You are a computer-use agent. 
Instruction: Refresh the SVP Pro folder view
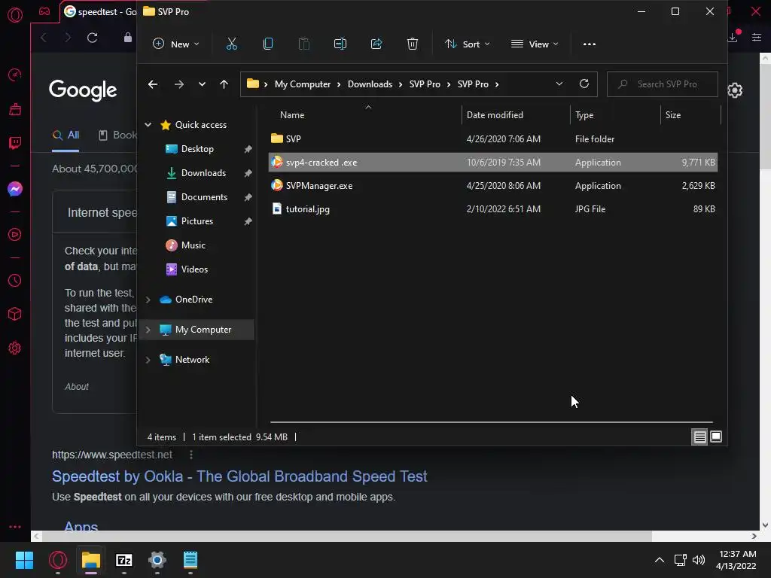click(x=584, y=84)
